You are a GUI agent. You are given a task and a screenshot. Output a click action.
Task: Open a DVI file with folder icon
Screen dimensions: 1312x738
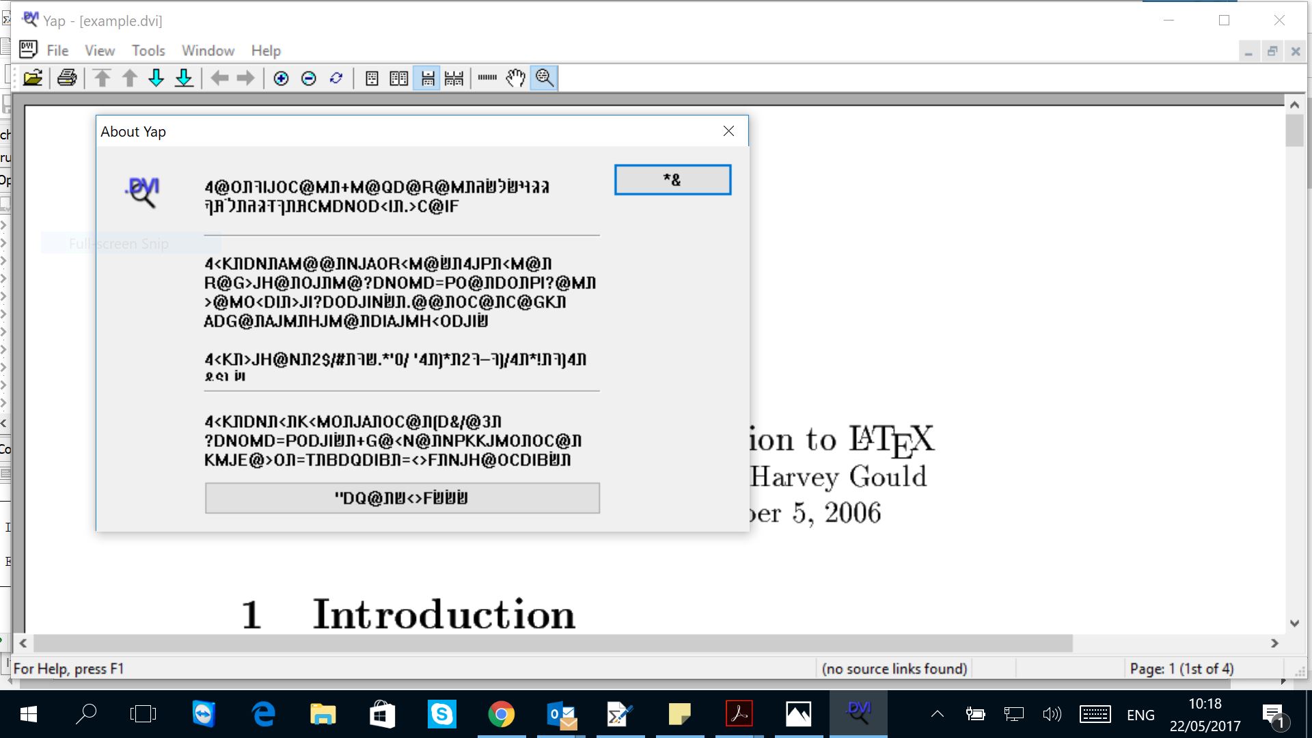[33, 78]
